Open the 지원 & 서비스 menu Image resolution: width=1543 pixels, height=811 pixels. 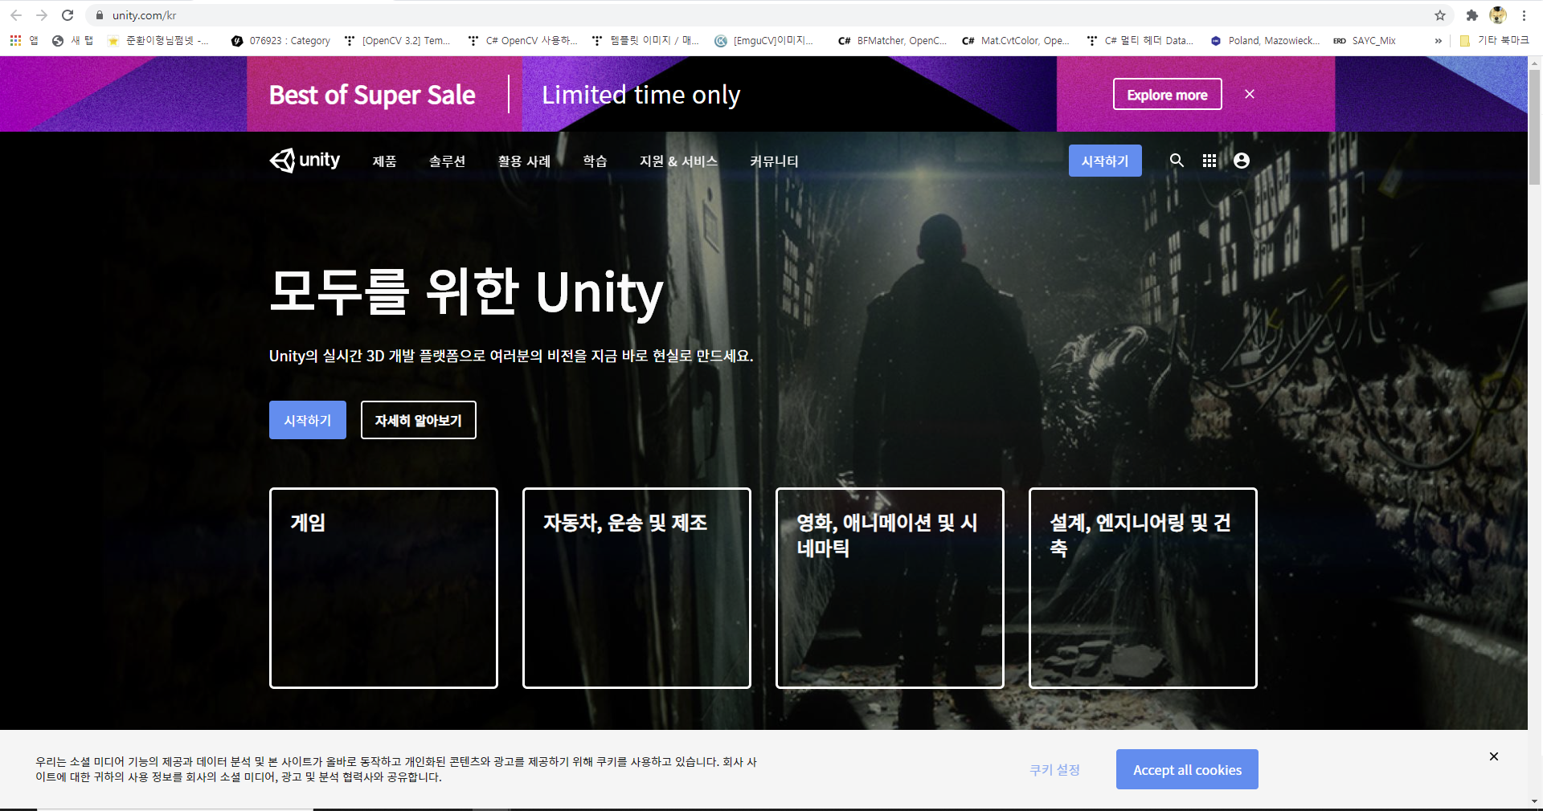coord(678,161)
